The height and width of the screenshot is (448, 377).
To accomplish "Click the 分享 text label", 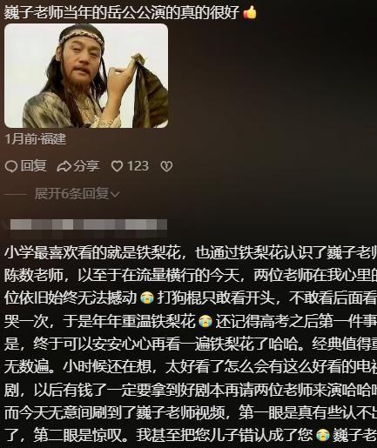I will coord(86,166).
